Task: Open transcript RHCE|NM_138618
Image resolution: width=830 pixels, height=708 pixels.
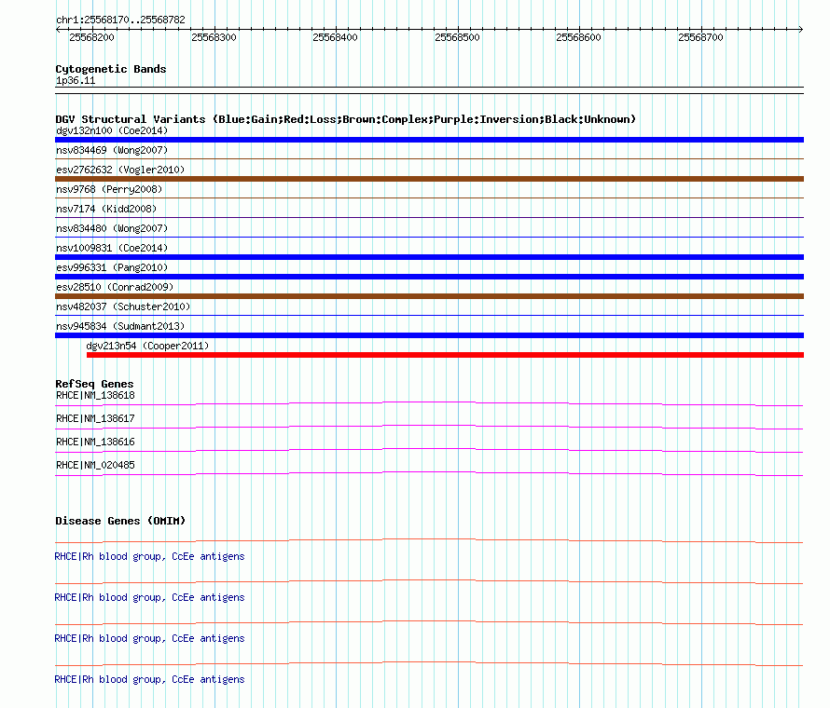Action: pos(96,396)
